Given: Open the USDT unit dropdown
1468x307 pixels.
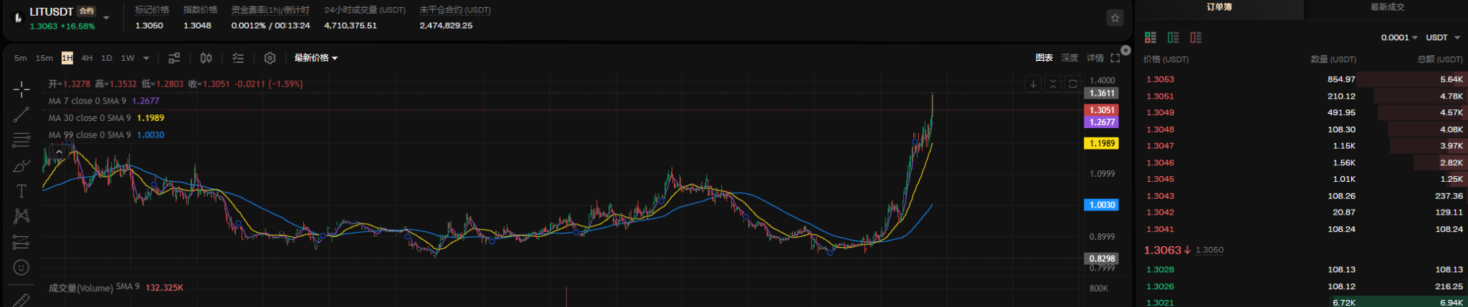Looking at the screenshot, I should (1443, 37).
